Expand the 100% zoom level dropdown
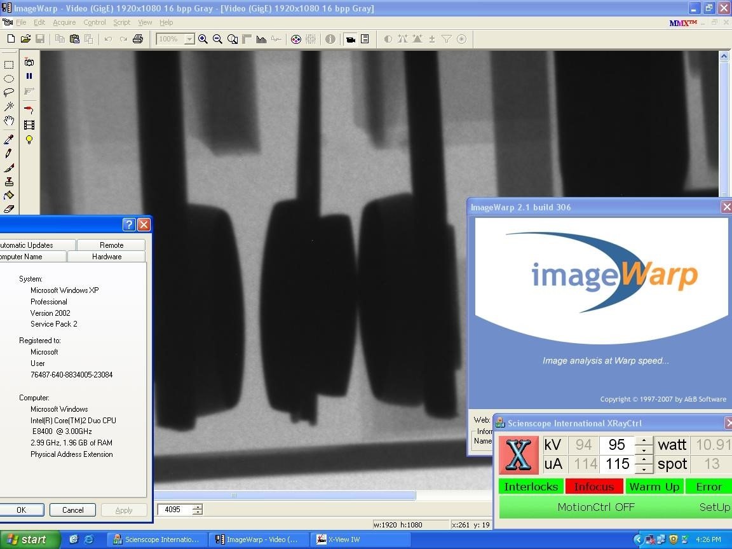Image resolution: width=732 pixels, height=549 pixels. pos(189,39)
